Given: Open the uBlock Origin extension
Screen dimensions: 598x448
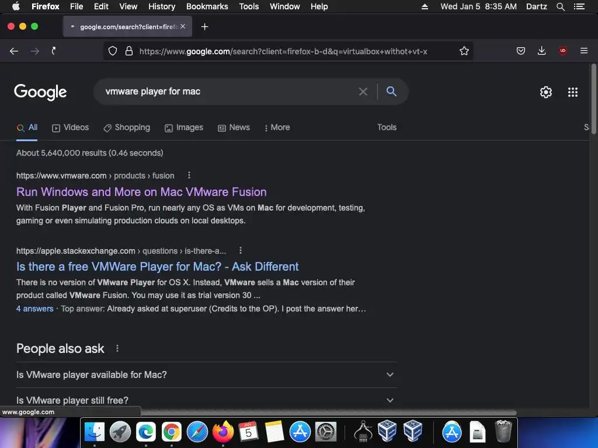Looking at the screenshot, I should click(562, 51).
